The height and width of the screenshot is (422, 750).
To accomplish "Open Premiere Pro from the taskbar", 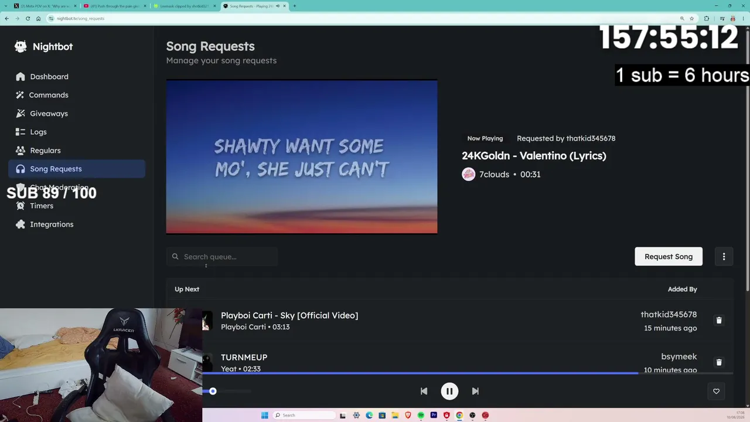I will [434, 416].
